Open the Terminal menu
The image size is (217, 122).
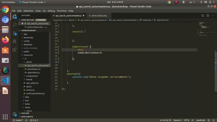point(62,11)
